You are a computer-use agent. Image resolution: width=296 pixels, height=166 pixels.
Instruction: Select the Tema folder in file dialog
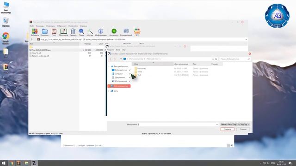tap(140, 72)
